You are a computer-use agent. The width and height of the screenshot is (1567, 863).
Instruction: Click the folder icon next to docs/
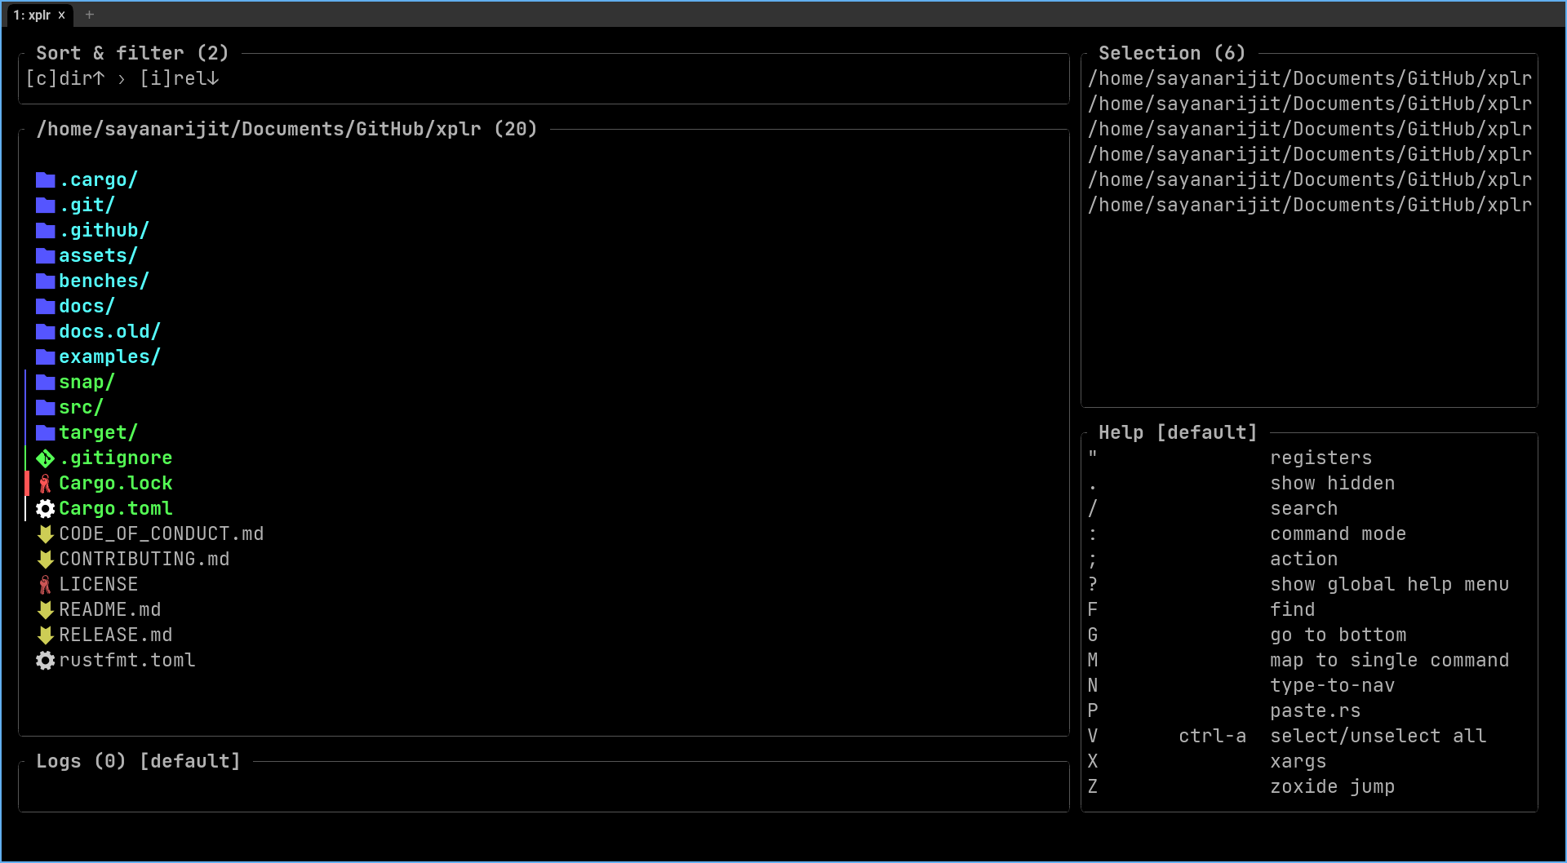click(x=46, y=307)
